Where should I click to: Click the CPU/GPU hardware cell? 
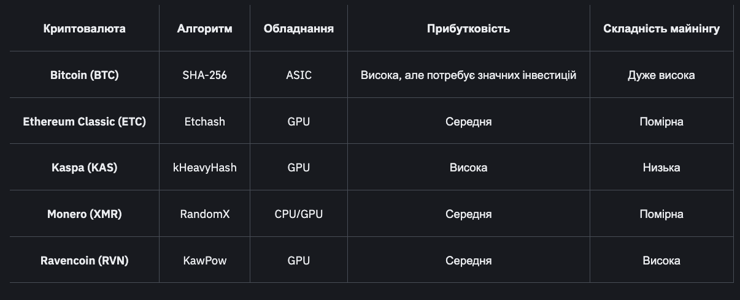299,214
